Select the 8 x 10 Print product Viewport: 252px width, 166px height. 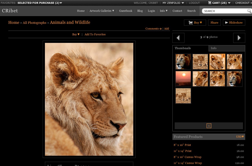point(182,145)
